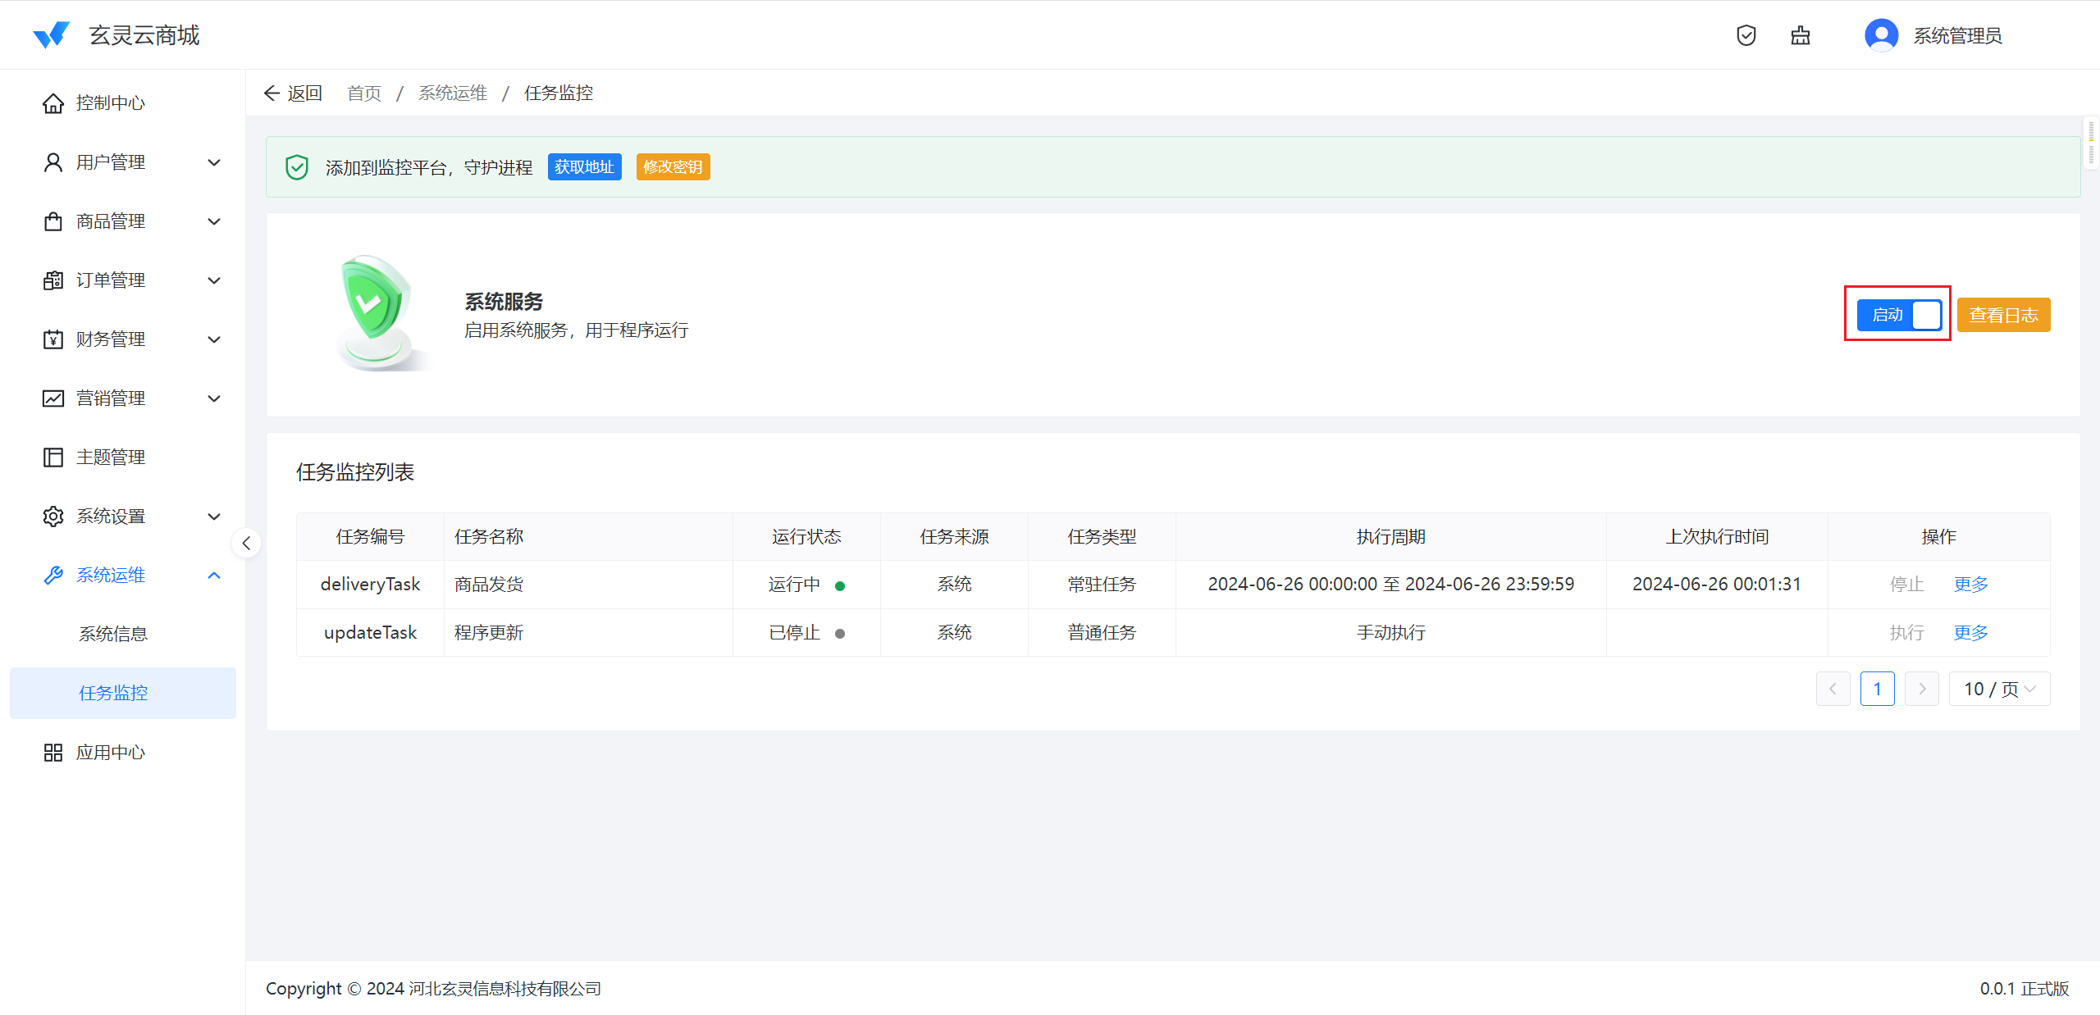This screenshot has height=1015, width=2100.
Task: Click the grid icon for 应用中心
Action: click(x=53, y=753)
